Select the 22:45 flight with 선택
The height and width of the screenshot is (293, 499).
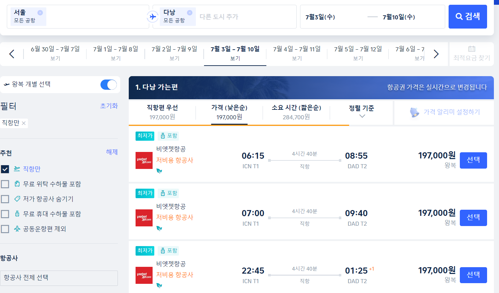click(x=473, y=275)
